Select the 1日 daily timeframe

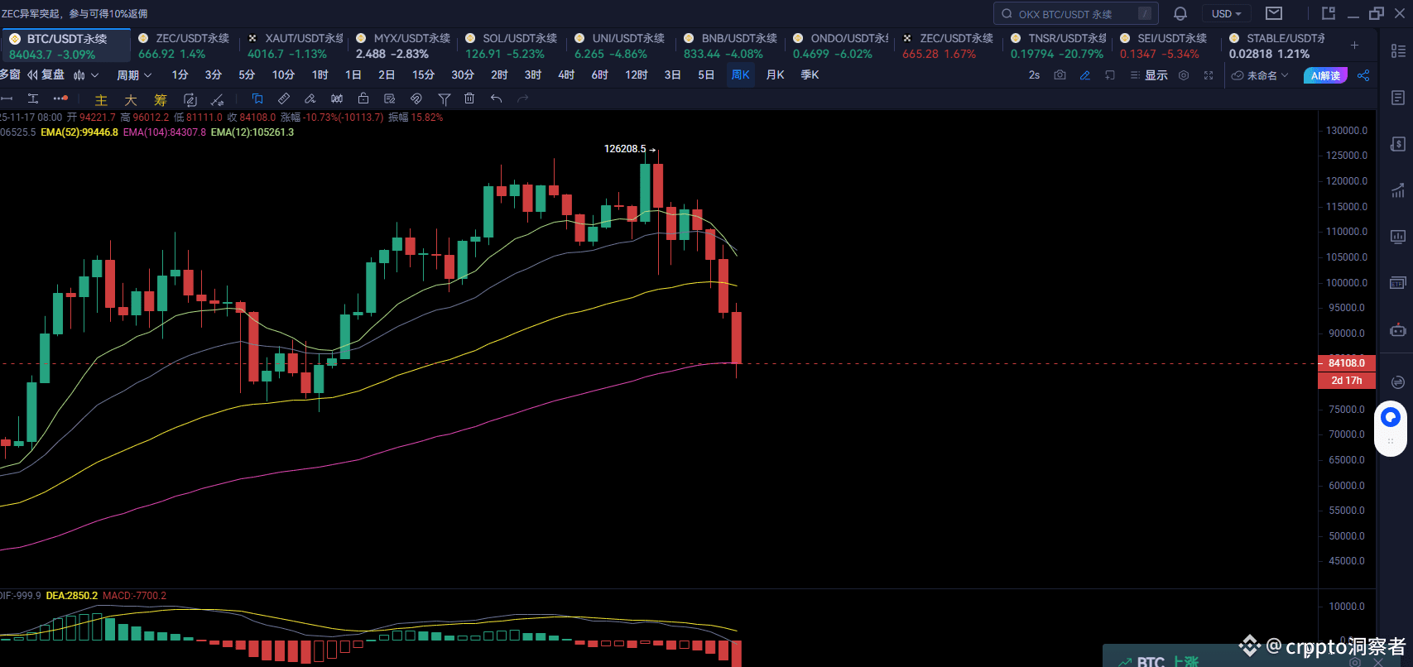[x=353, y=75]
